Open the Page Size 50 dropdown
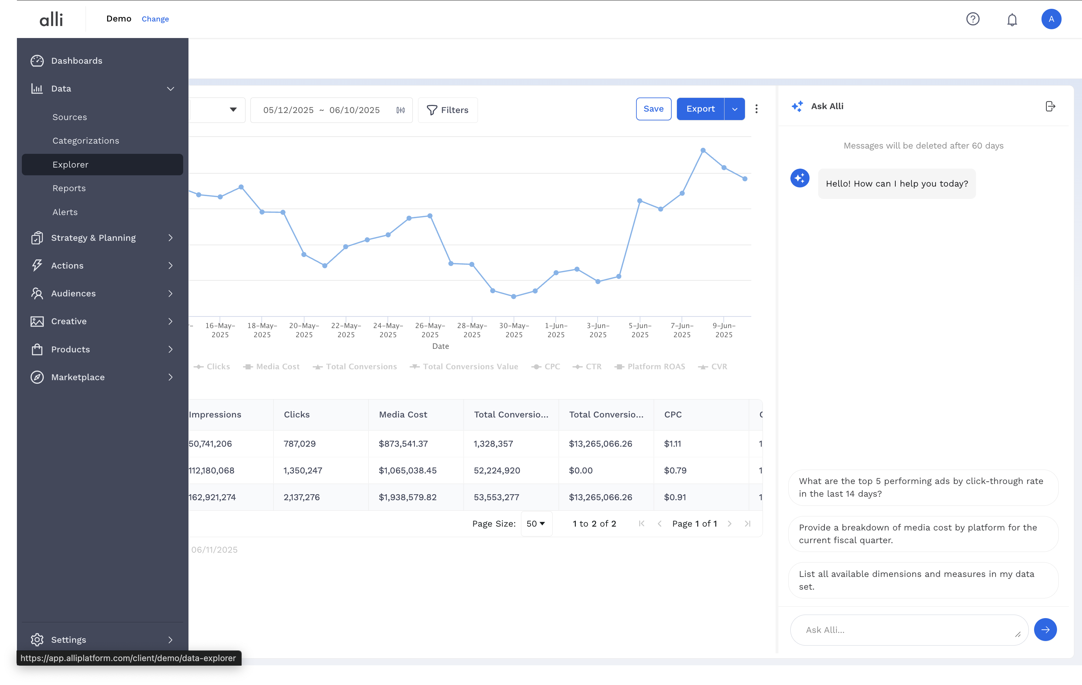Screen dimensions: 1082x685 click(x=536, y=524)
